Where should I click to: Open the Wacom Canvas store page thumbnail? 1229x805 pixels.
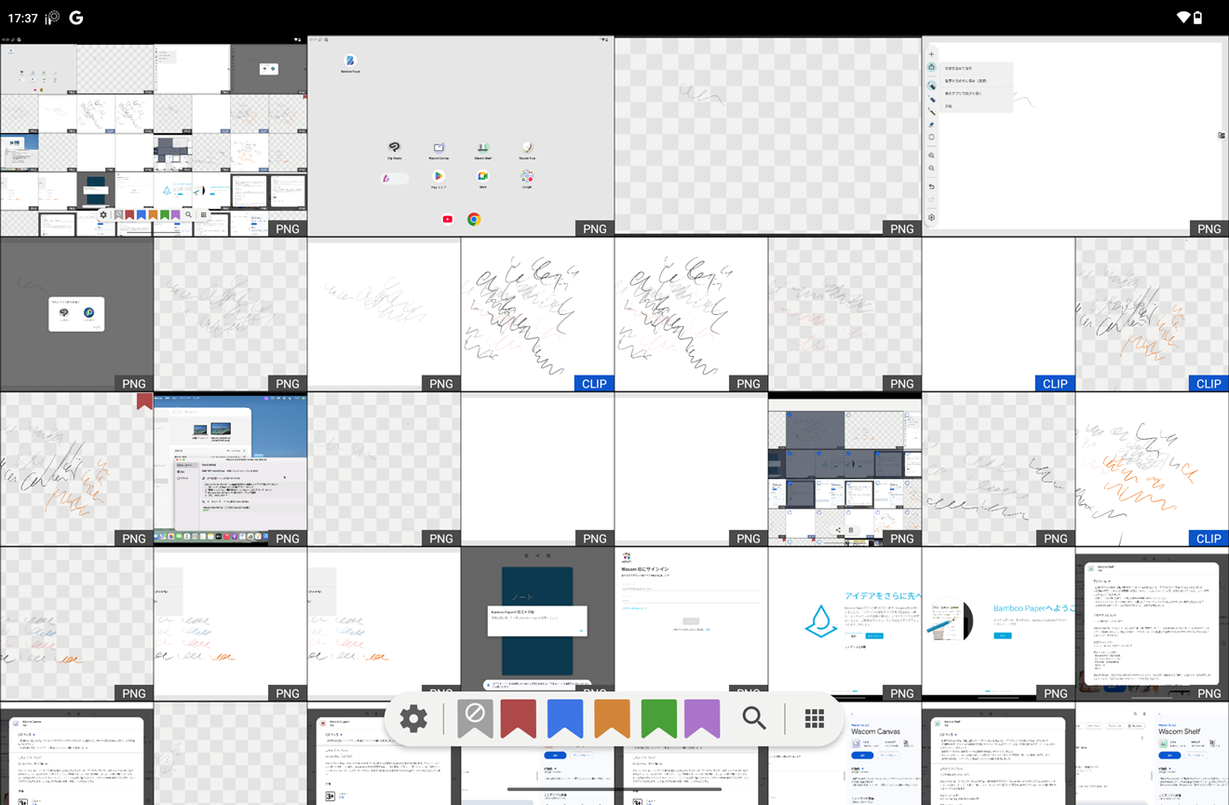(844, 754)
